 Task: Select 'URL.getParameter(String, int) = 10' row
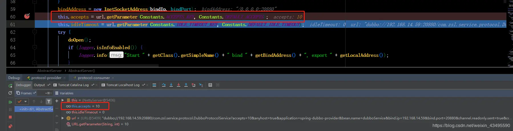pos(97,124)
